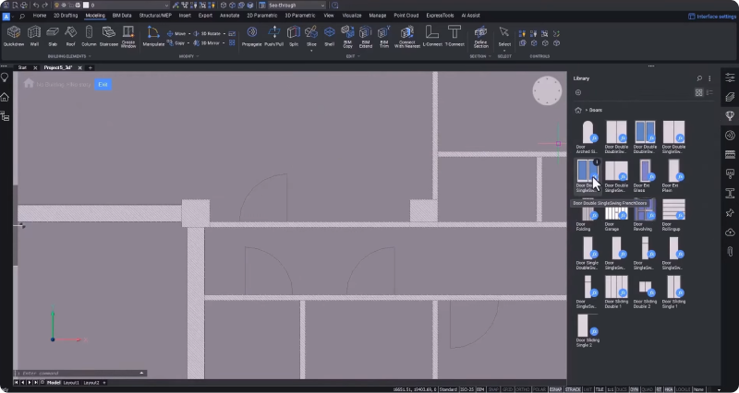Select the Slab tool
Image resolution: width=739 pixels, height=393 pixels.
pos(53,36)
